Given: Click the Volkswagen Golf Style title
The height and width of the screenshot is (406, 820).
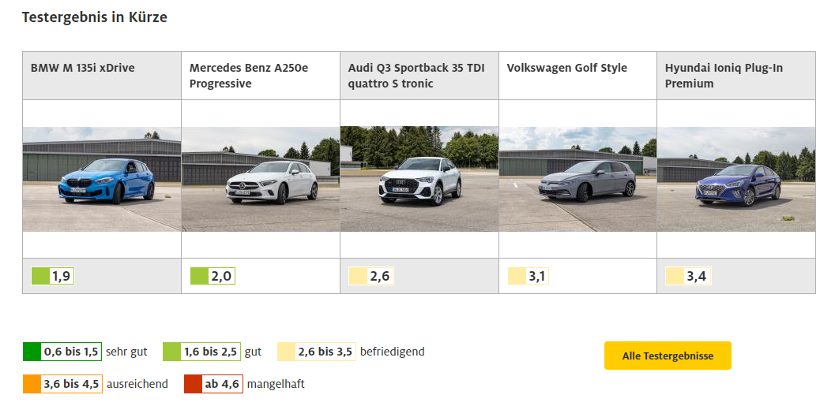Looking at the screenshot, I should pos(567,68).
